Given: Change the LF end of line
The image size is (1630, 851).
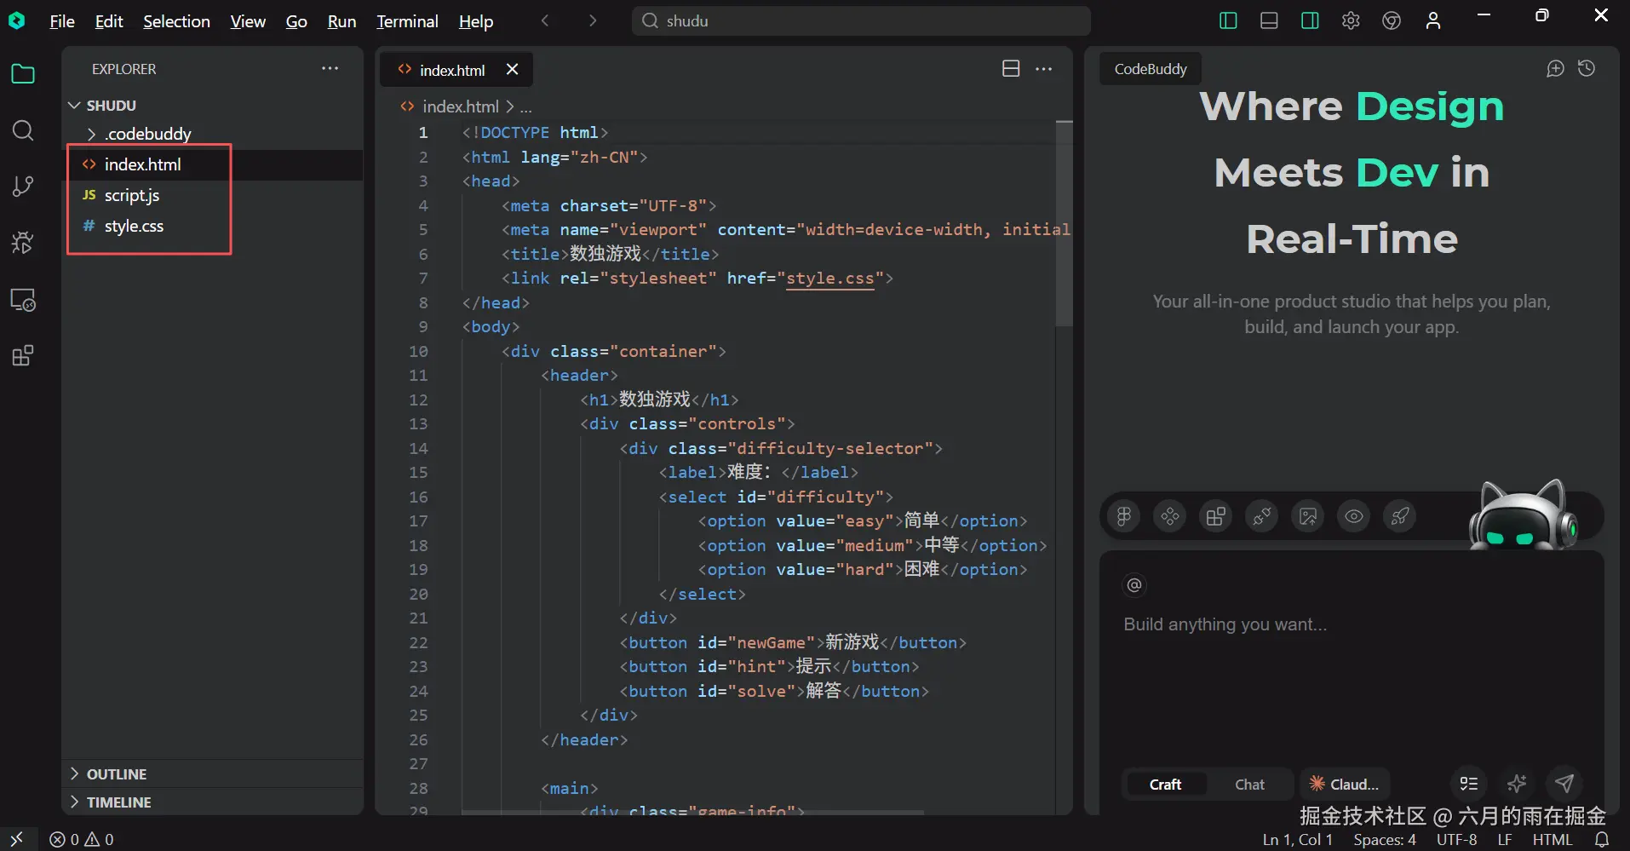Looking at the screenshot, I should point(1505,840).
